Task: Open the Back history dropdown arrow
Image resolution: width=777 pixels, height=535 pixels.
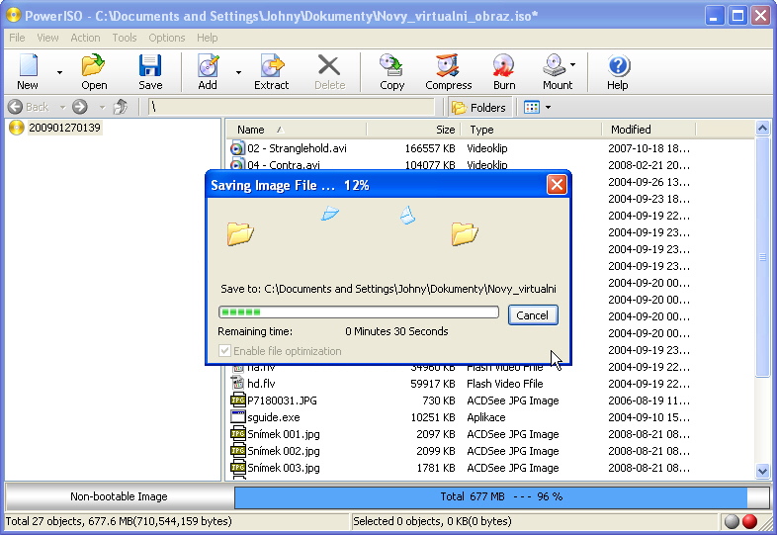Action: [x=62, y=107]
